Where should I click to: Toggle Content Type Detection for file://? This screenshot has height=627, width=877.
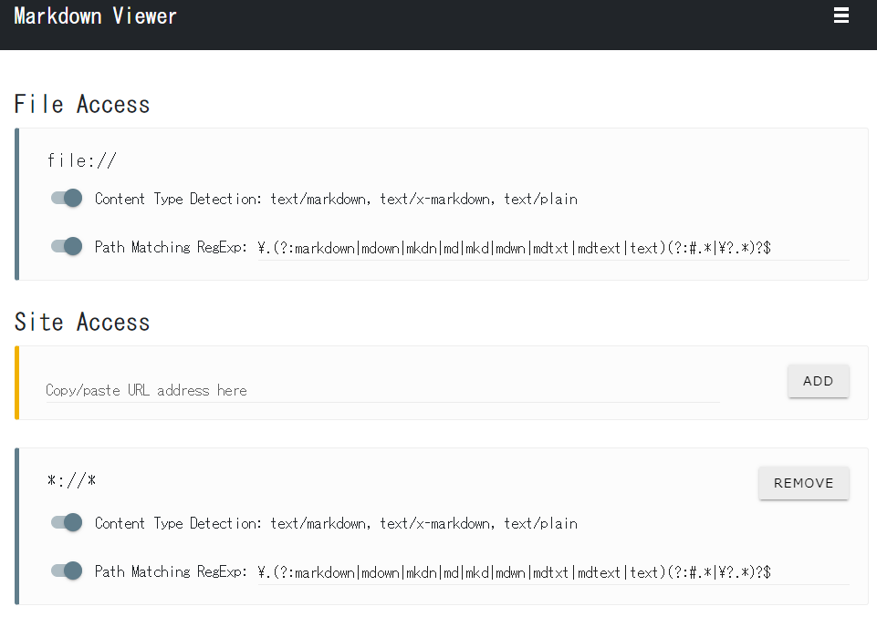tap(67, 199)
